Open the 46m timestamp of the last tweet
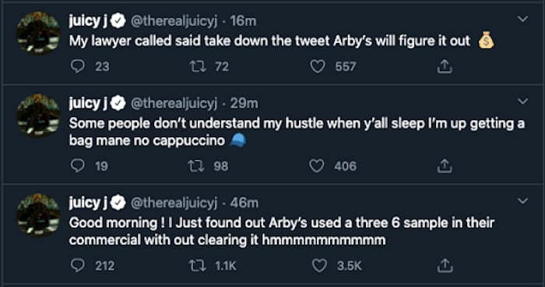The height and width of the screenshot is (287, 545). [244, 203]
